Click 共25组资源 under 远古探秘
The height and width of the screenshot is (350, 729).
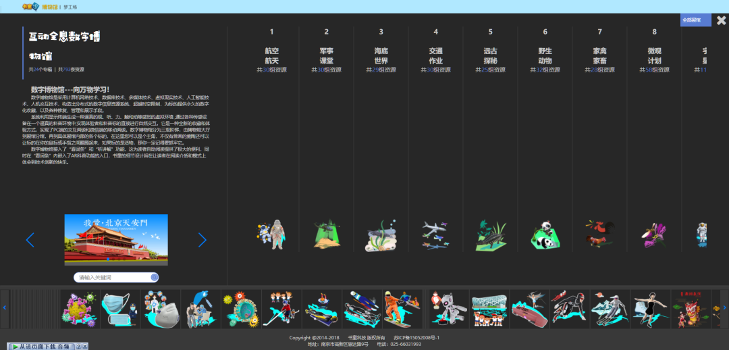click(491, 70)
